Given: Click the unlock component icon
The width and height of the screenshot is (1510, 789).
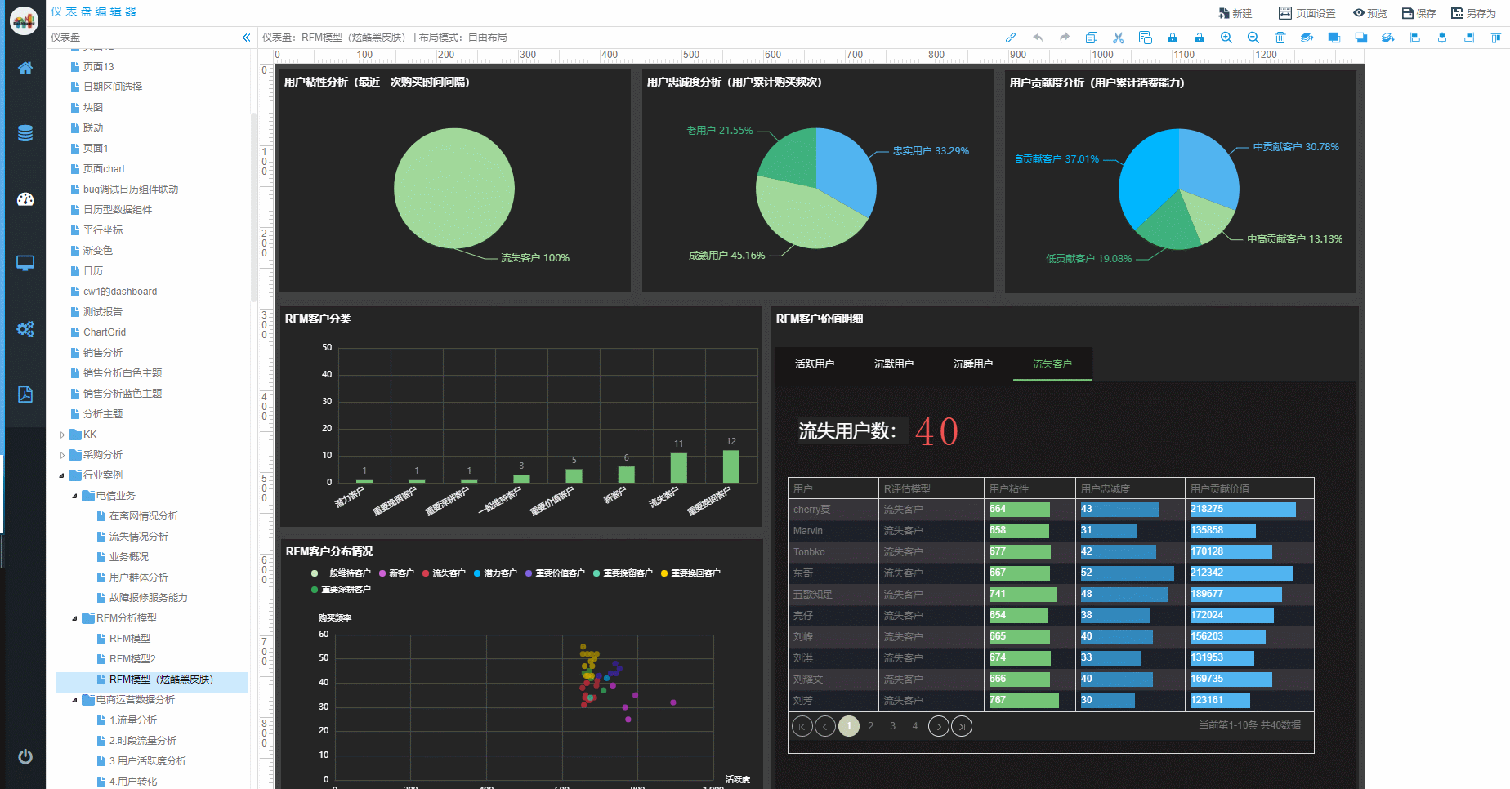Looking at the screenshot, I should tap(1199, 38).
